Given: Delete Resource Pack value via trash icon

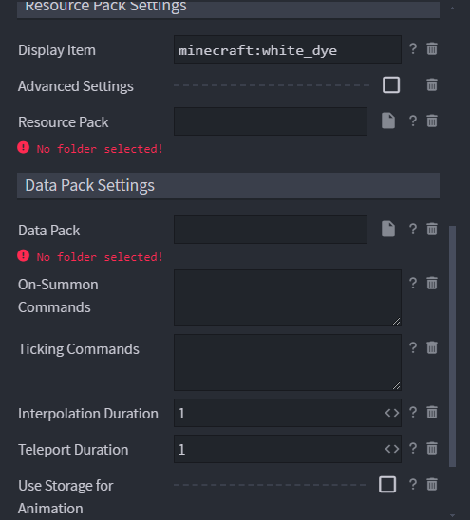Looking at the screenshot, I should coord(432,121).
